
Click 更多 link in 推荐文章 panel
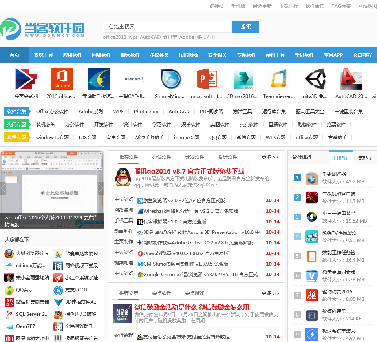tap(271, 293)
